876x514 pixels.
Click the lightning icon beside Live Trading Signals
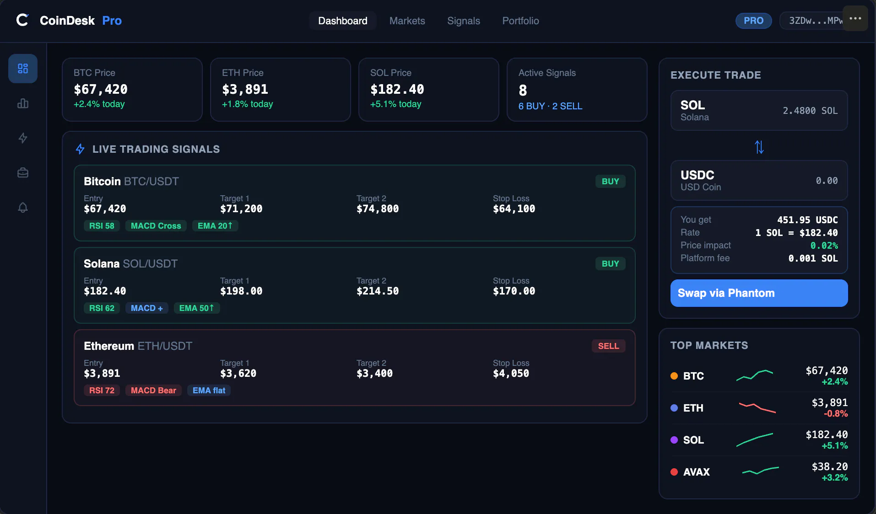tap(80, 149)
